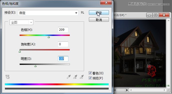Click the saturation value field 0
The width and height of the screenshot is (172, 94).
pyautogui.click(x=63, y=44)
